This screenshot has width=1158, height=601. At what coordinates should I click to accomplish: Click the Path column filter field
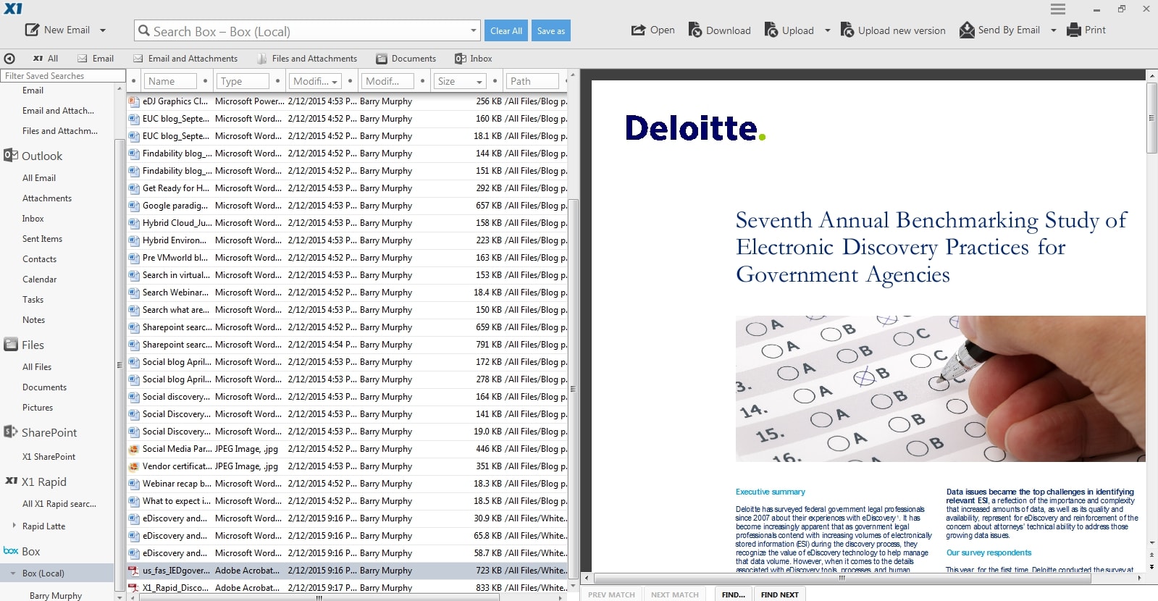click(532, 81)
